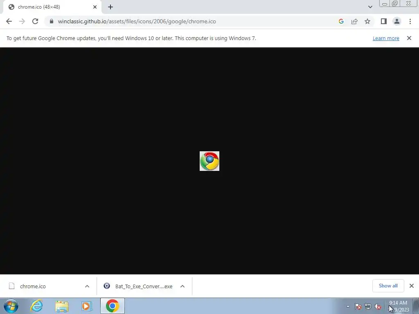Open the Bat_To_Exe_Converter download
This screenshot has height=314, width=419.
(x=138, y=286)
